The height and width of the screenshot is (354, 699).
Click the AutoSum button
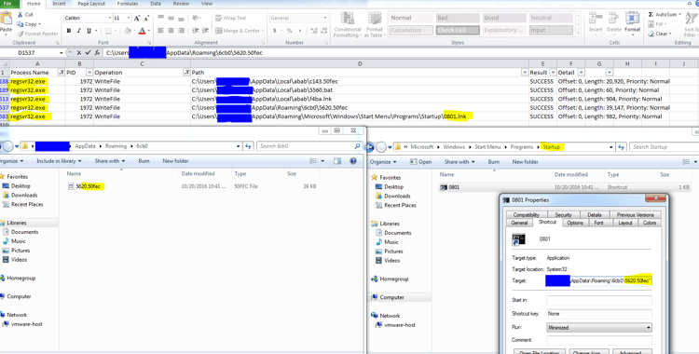(665, 15)
